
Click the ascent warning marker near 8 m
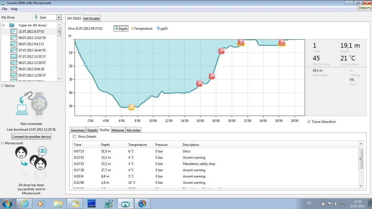point(221,51)
